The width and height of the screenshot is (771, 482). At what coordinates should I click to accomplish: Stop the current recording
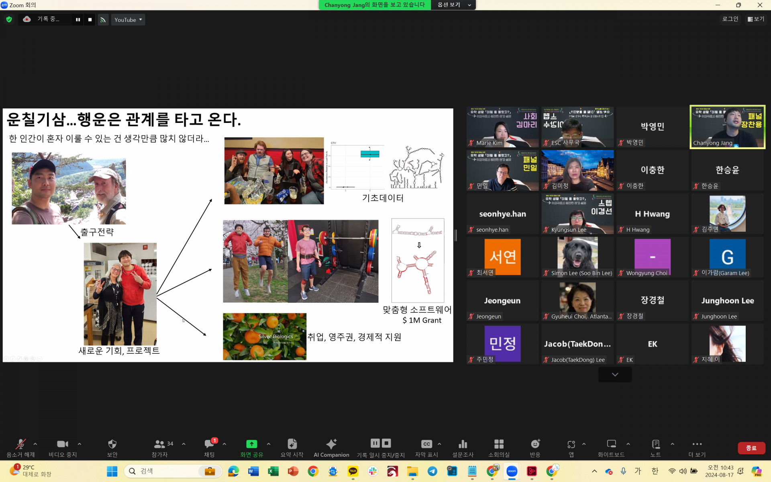(x=386, y=443)
